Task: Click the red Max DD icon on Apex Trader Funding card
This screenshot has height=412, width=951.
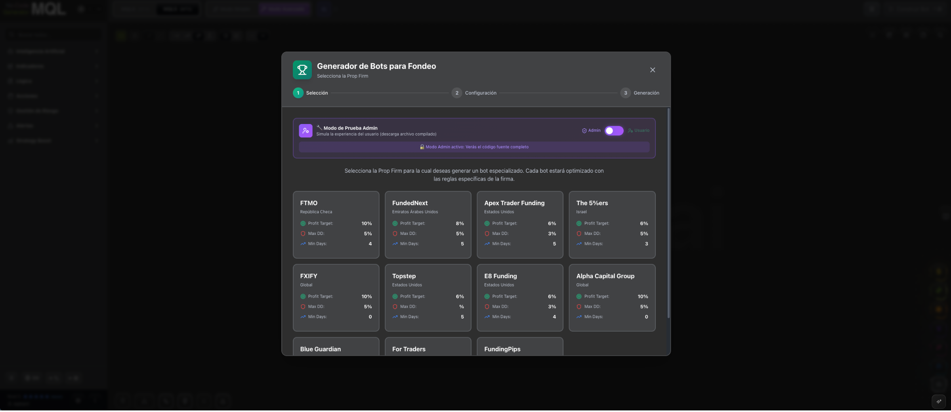Action: coord(487,234)
